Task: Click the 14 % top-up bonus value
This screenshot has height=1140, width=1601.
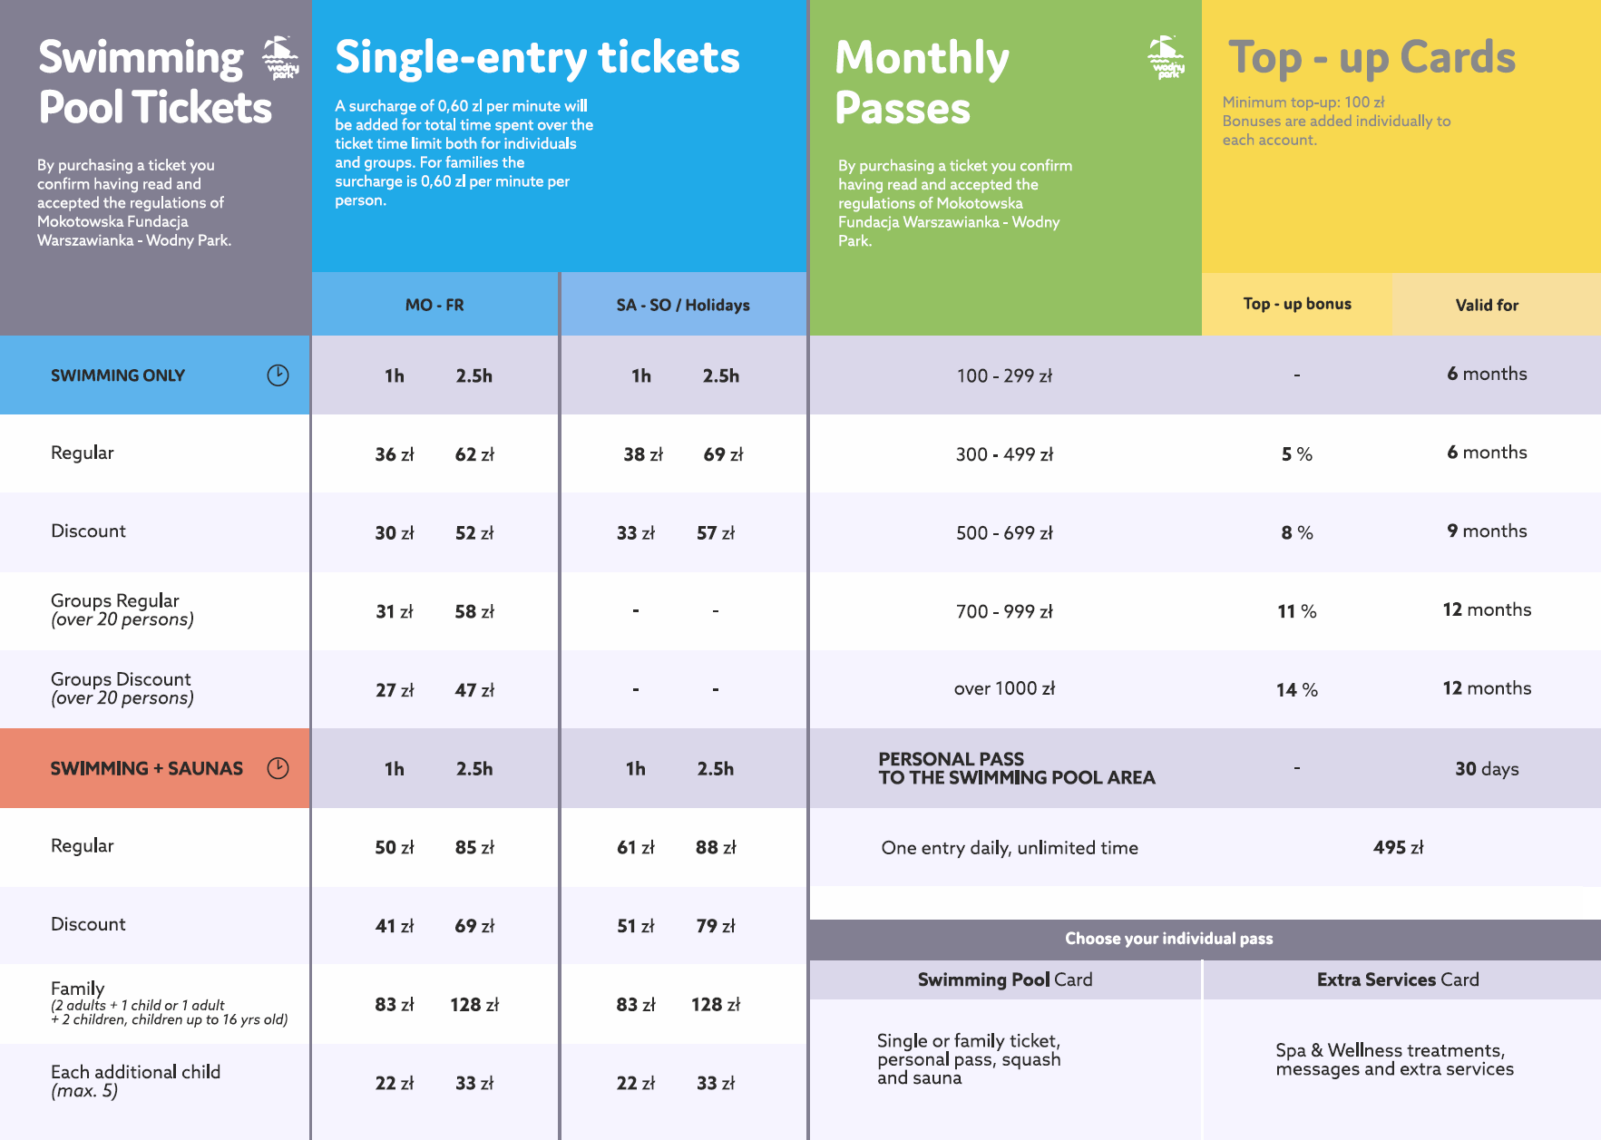Action: 1296,690
